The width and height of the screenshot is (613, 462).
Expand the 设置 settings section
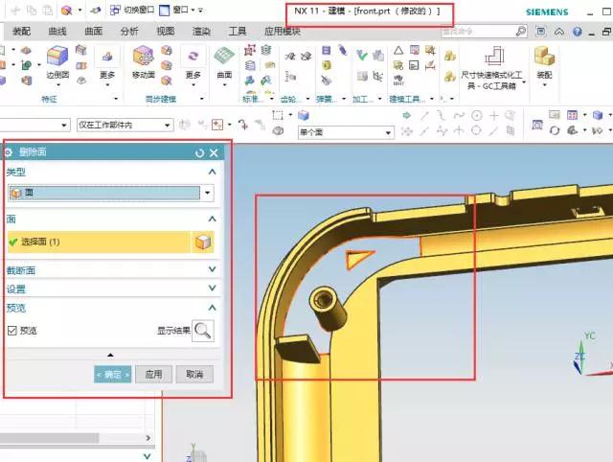(213, 289)
